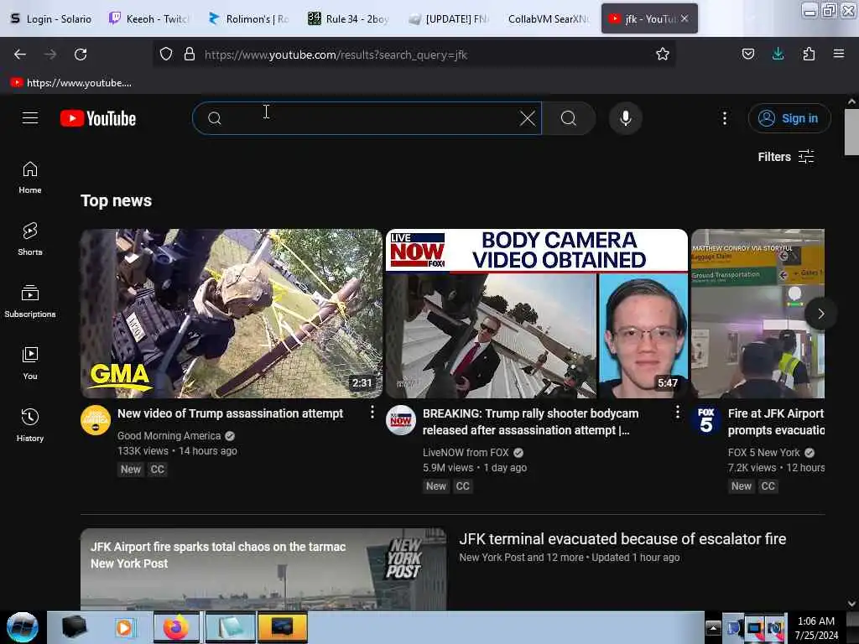The width and height of the screenshot is (859, 644).
Task: Clear the search box with X icon
Action: 527,118
